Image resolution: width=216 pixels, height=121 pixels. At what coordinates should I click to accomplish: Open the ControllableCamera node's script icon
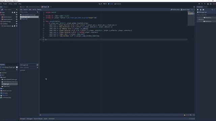pos(15,26)
